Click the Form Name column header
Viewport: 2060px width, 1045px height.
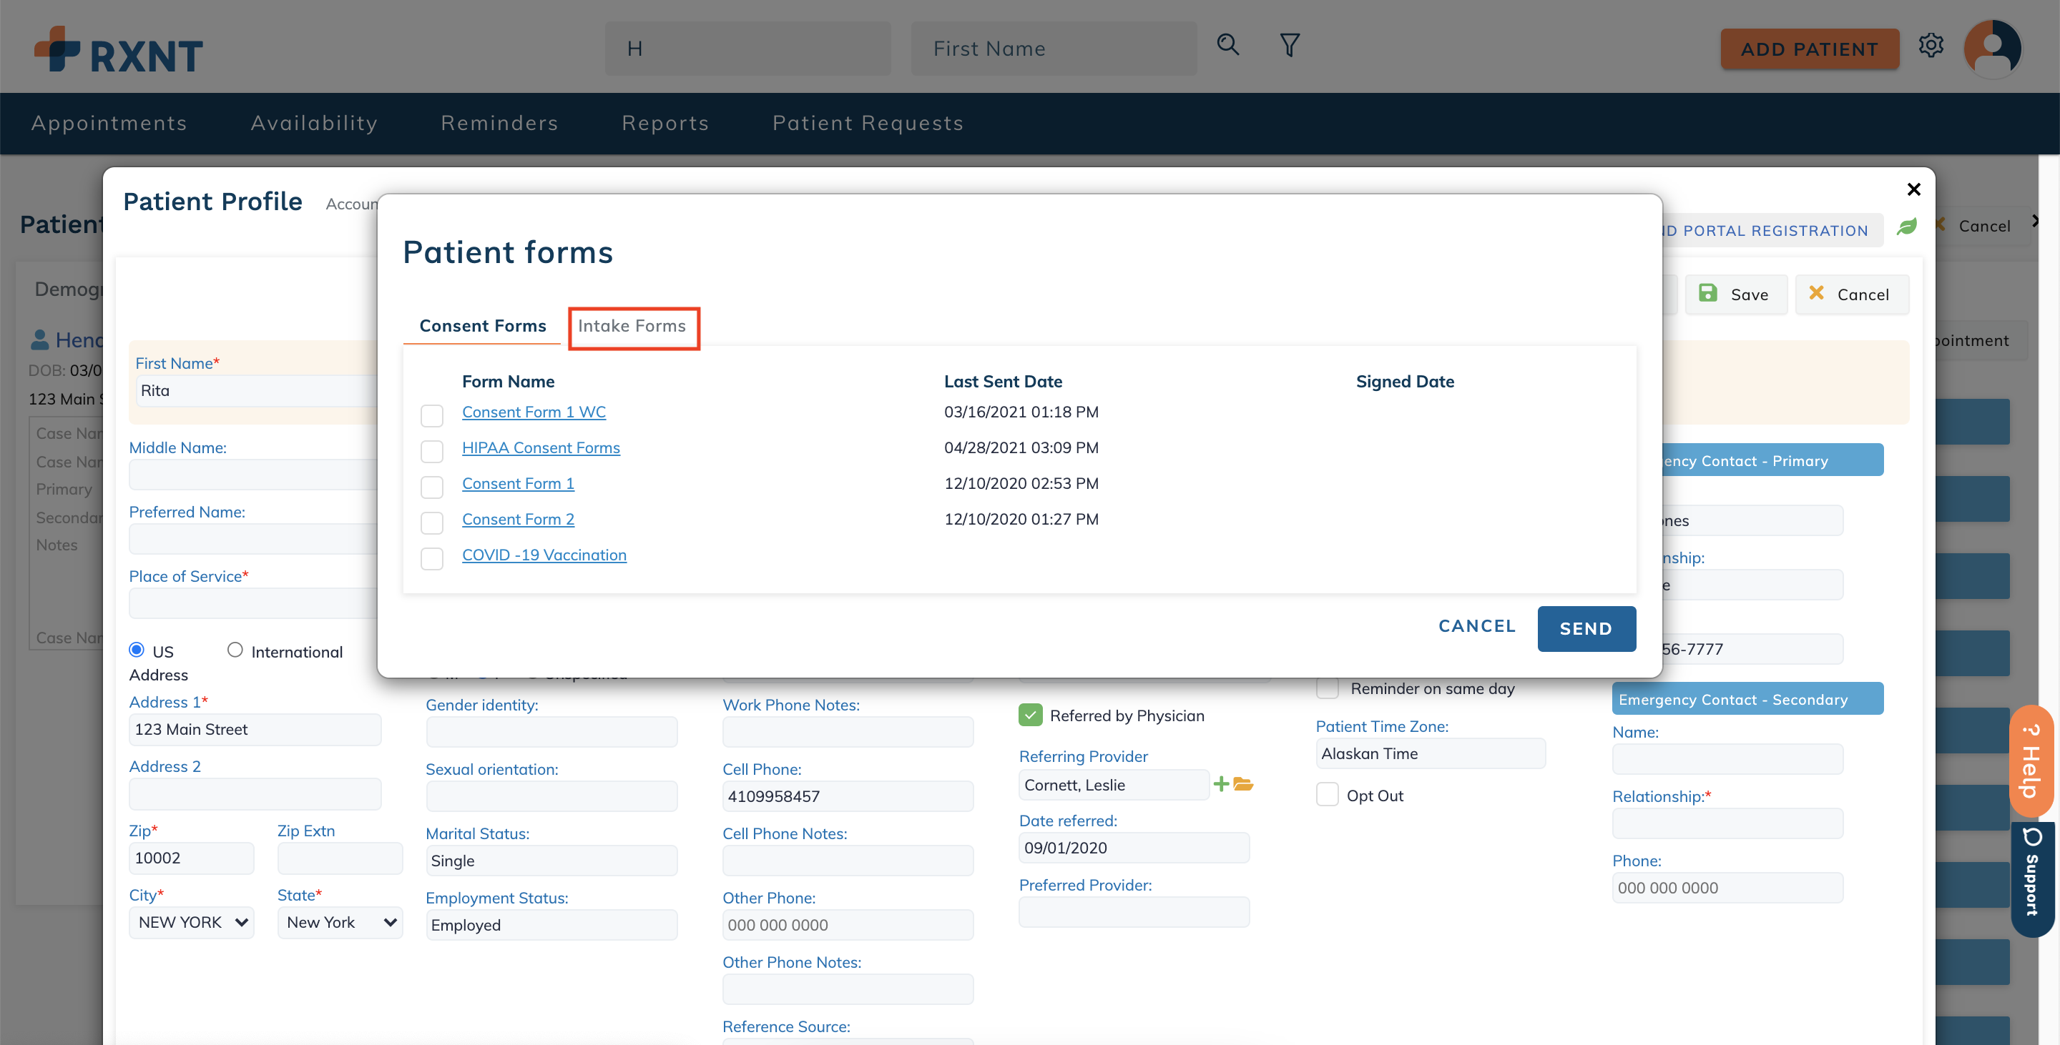point(508,381)
